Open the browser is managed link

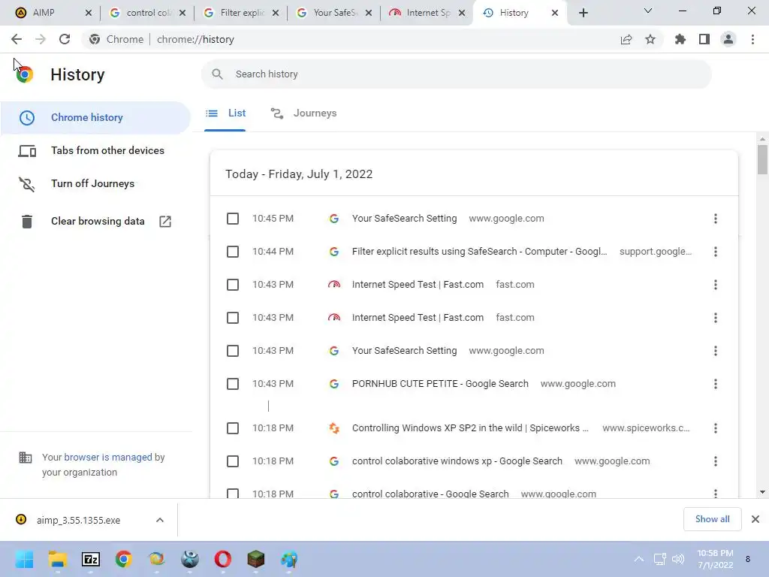[x=108, y=458]
